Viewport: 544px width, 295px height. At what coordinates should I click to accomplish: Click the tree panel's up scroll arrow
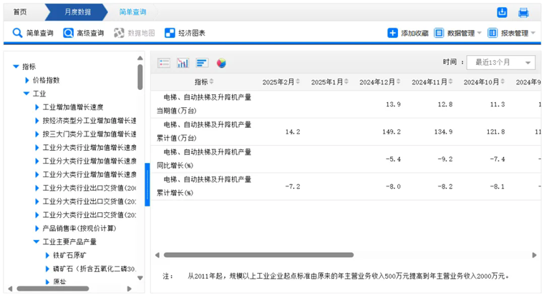(x=140, y=58)
